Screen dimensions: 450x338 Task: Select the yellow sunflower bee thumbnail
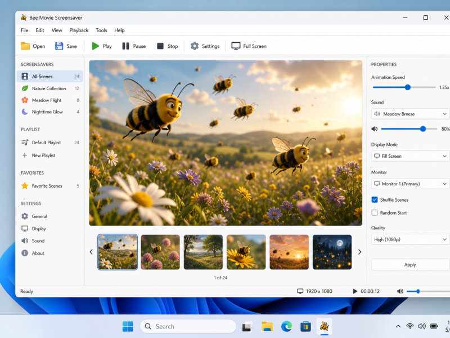tap(246, 252)
